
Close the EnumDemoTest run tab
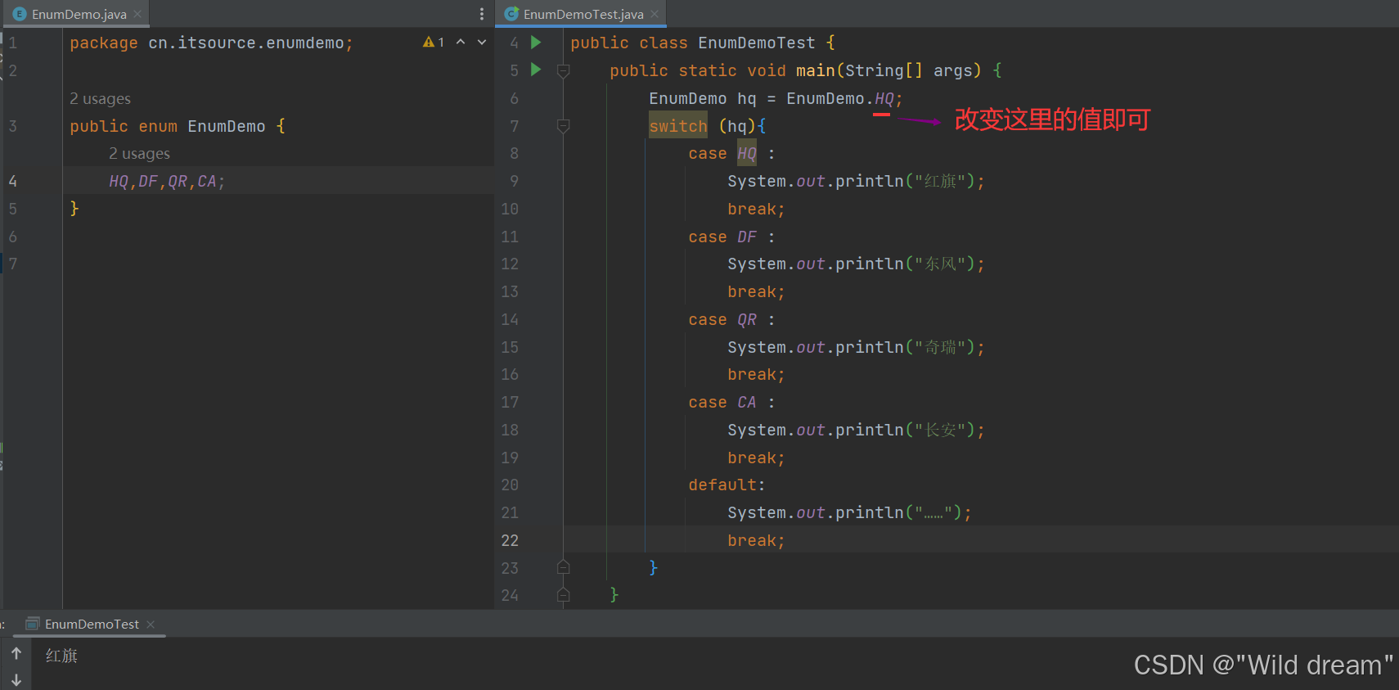(151, 624)
